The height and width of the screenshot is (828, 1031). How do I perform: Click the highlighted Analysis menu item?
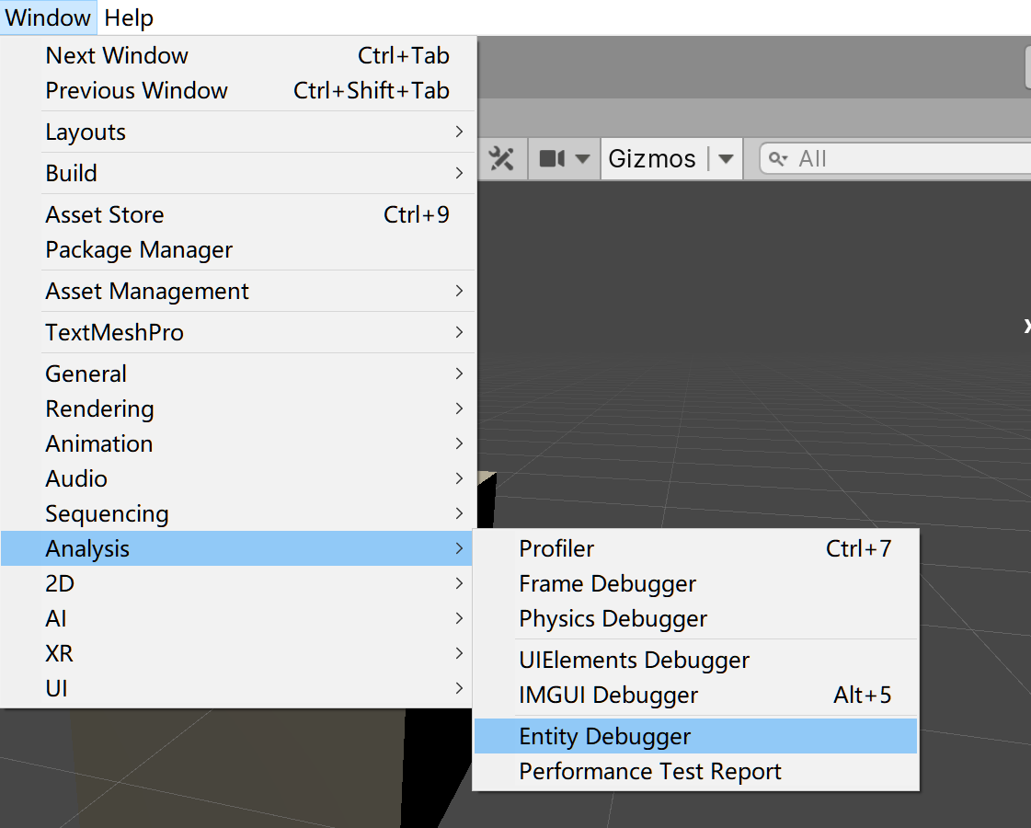(x=238, y=548)
